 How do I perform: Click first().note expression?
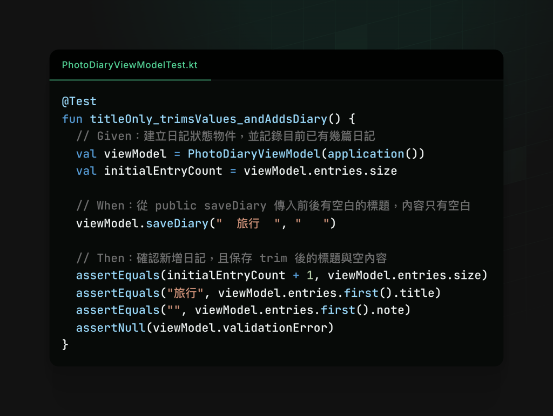pos(380,310)
